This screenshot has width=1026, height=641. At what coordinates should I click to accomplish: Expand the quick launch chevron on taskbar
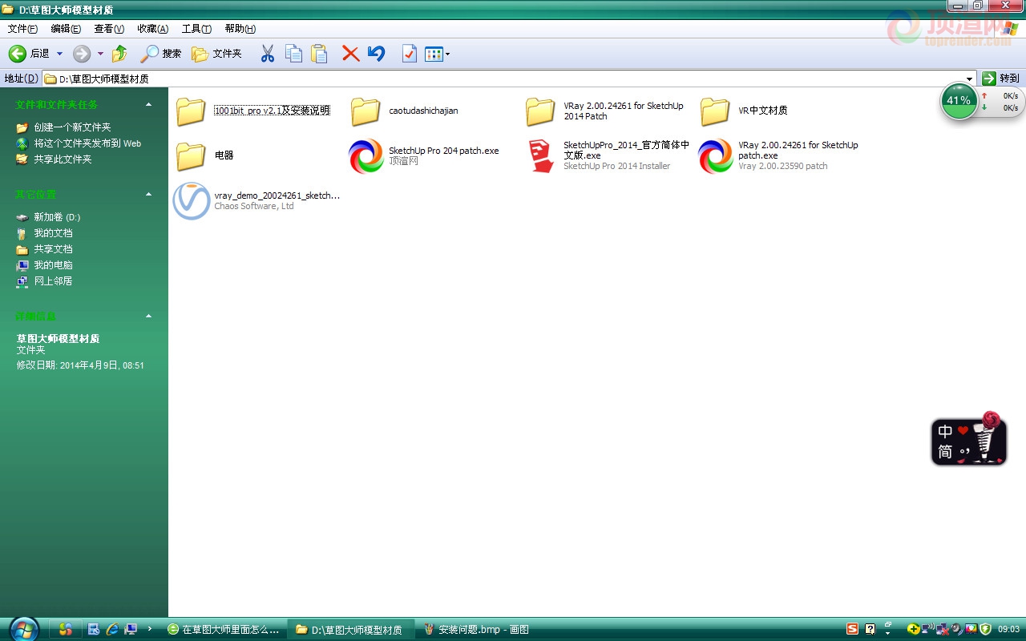point(150,629)
